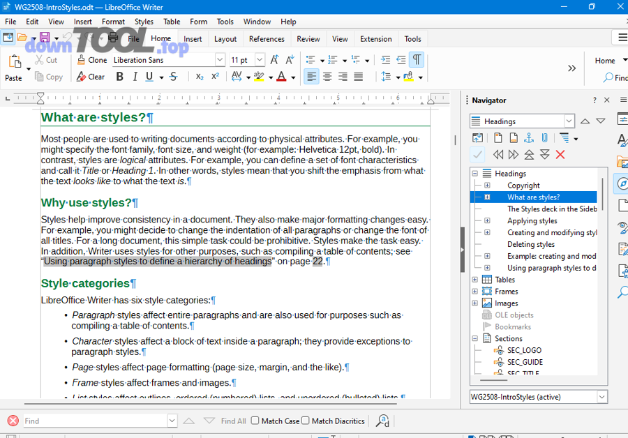This screenshot has width=628, height=438.
Task: Decrease paragraph indent
Action: point(401,60)
